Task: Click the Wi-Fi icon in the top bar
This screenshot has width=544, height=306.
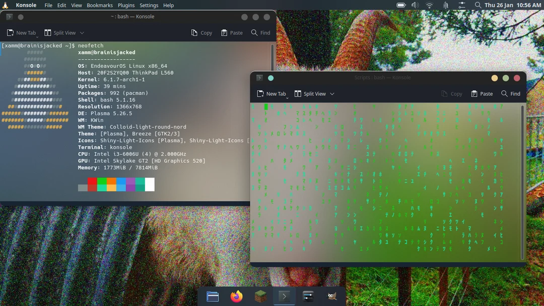Action: 429,5
